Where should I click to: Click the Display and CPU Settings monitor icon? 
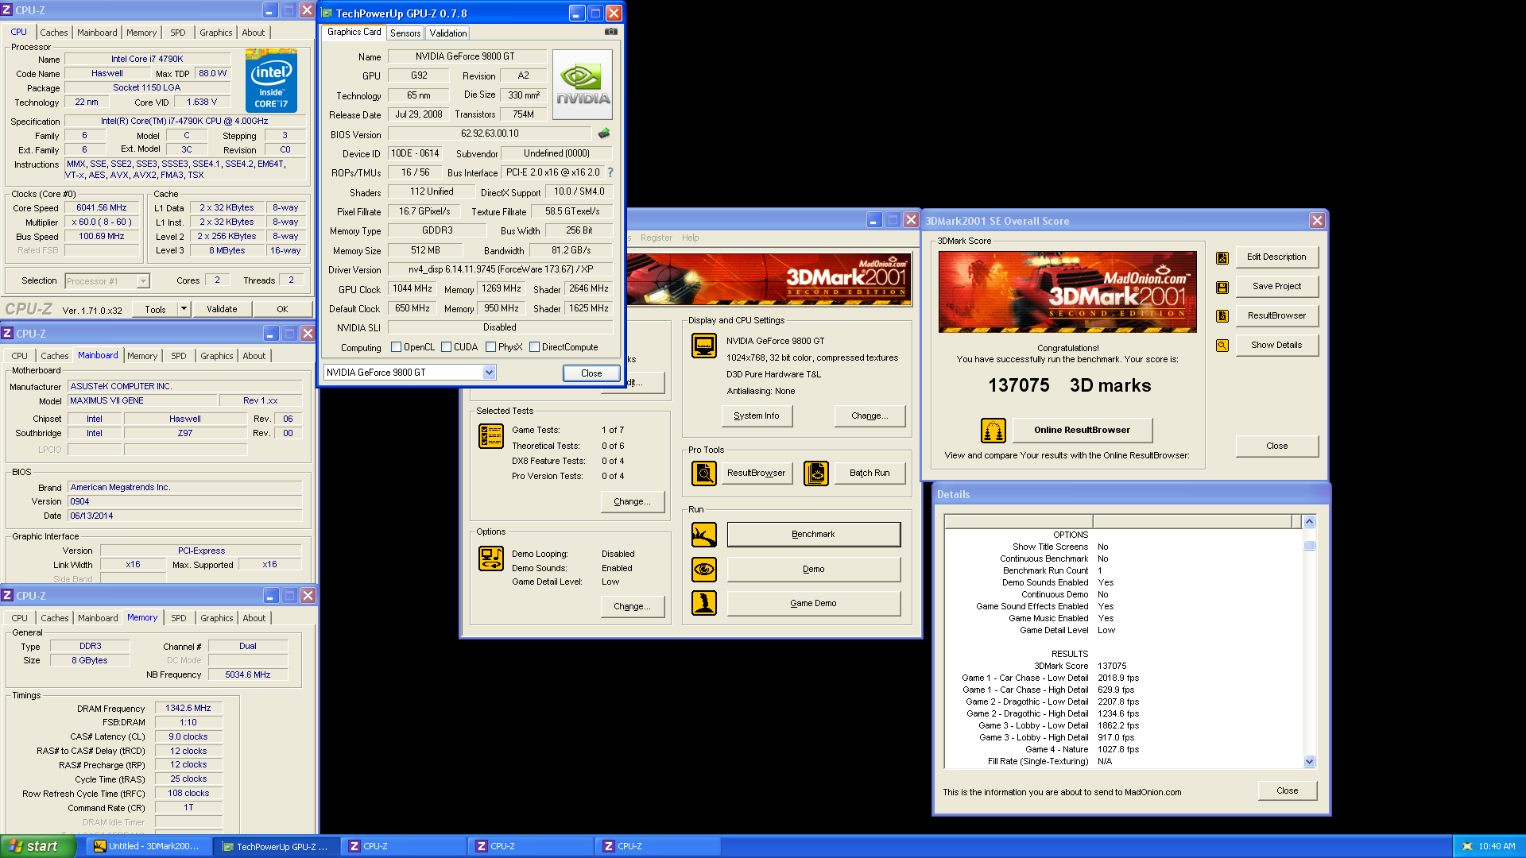(x=704, y=346)
